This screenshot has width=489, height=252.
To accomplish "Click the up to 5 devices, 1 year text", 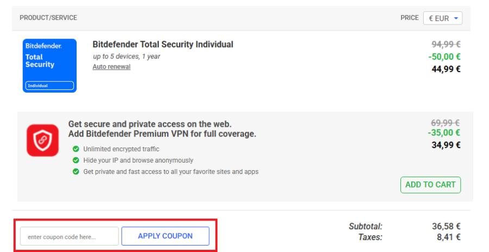I will (126, 56).
